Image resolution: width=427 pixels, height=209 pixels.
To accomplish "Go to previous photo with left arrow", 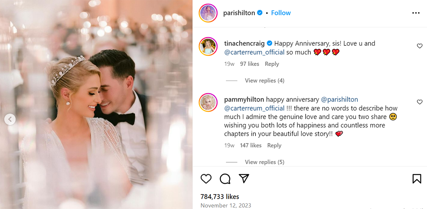I will tap(10, 120).
